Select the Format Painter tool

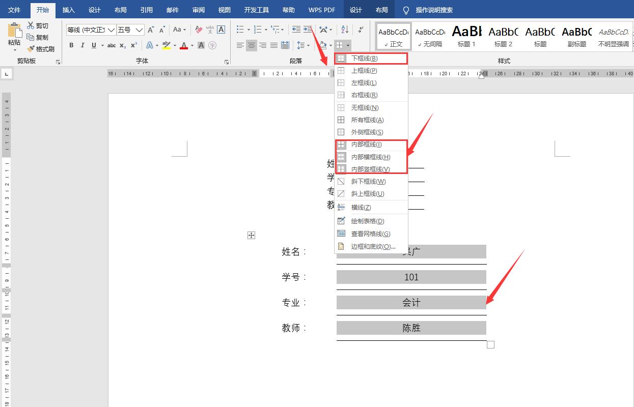[x=42, y=49]
